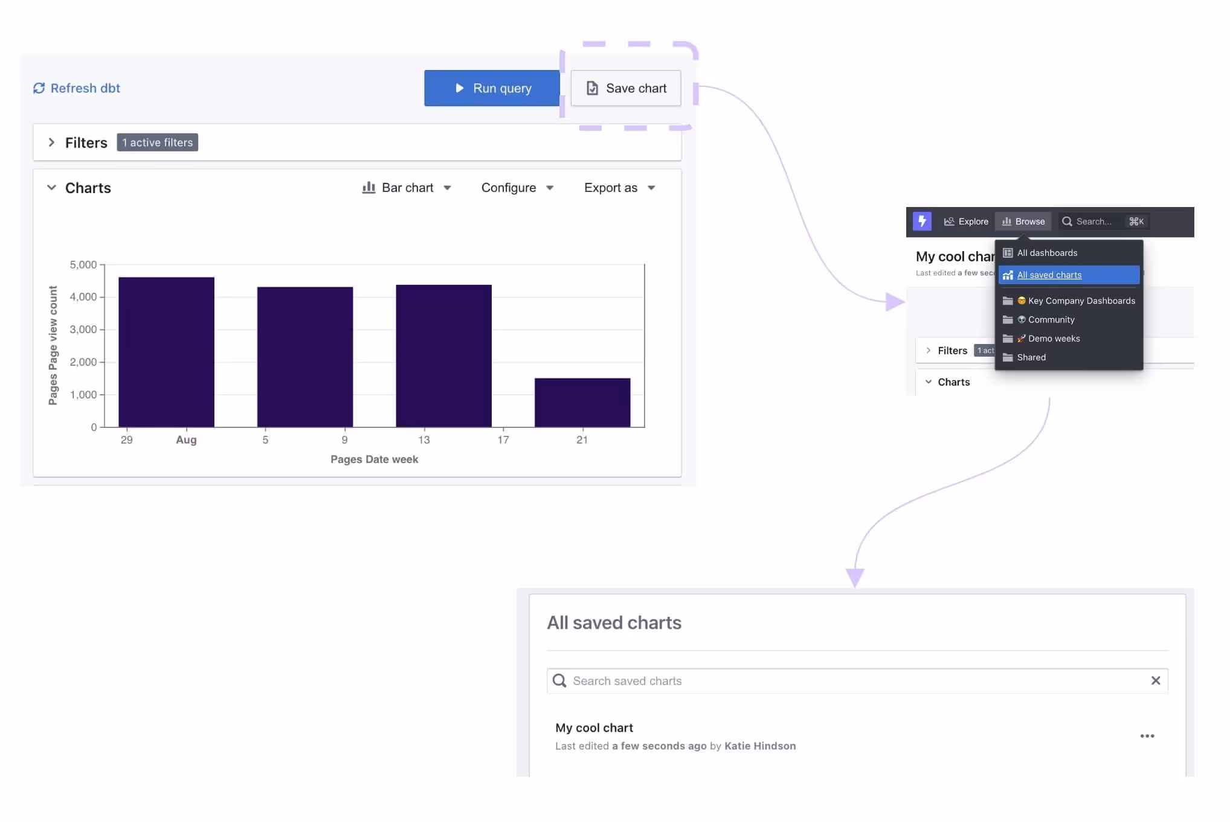The width and height of the screenshot is (1230, 822).
Task: Click the Save chart button
Action: [626, 88]
